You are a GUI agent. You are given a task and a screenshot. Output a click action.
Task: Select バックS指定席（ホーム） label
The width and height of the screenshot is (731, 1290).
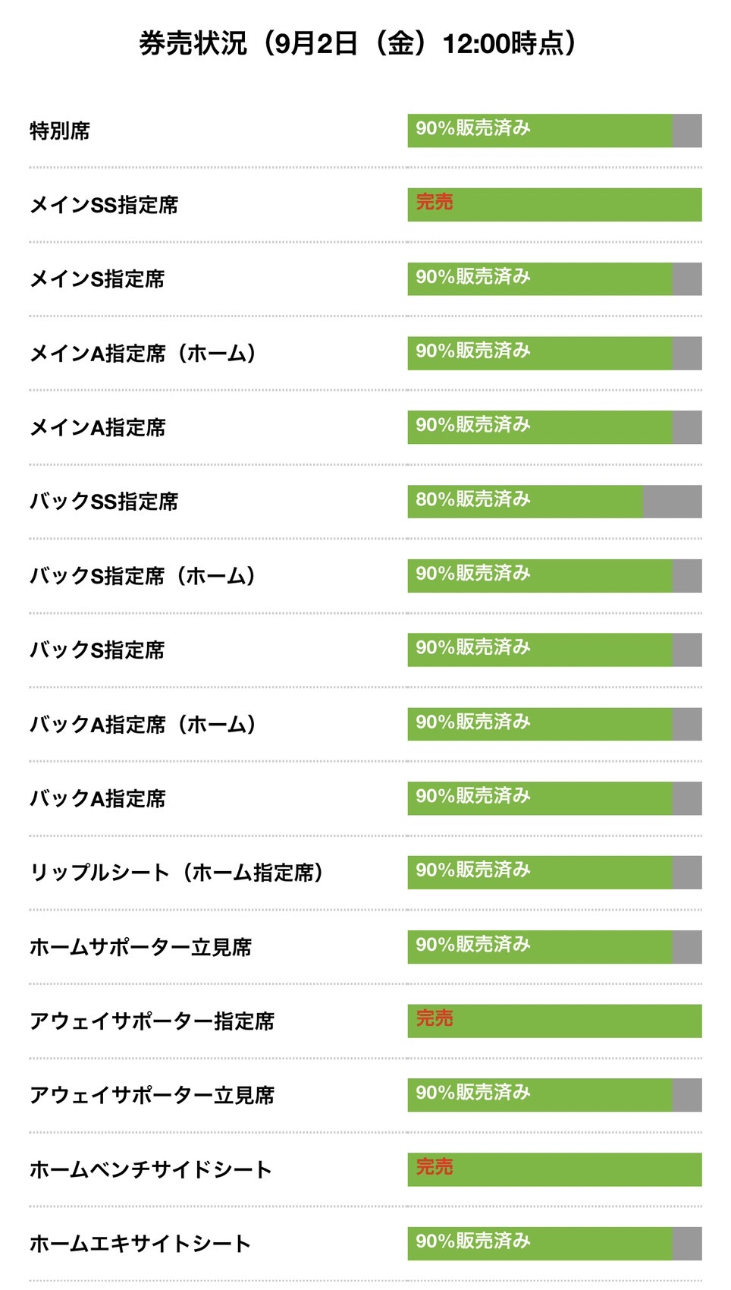pos(143,576)
